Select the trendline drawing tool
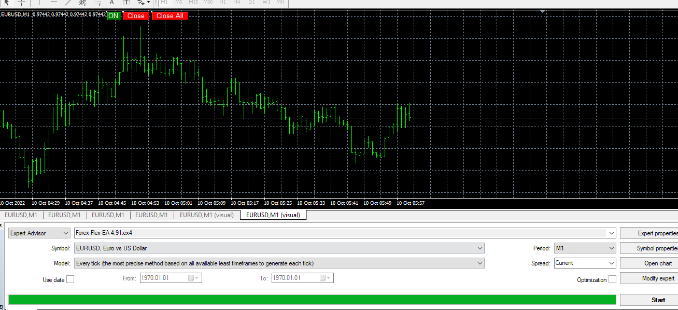The height and width of the screenshot is (310, 678). pyautogui.click(x=68, y=3)
